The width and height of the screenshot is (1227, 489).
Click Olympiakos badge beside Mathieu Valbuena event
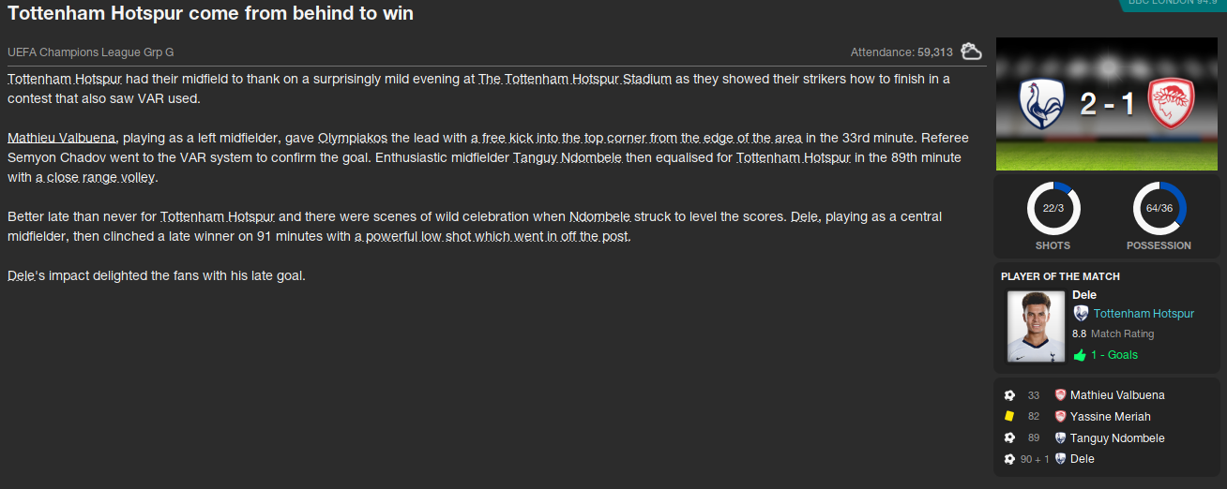pyautogui.click(x=1060, y=395)
